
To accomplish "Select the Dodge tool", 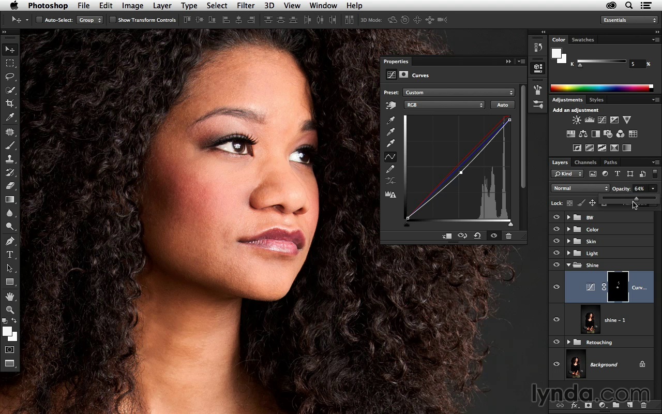I will [10, 226].
